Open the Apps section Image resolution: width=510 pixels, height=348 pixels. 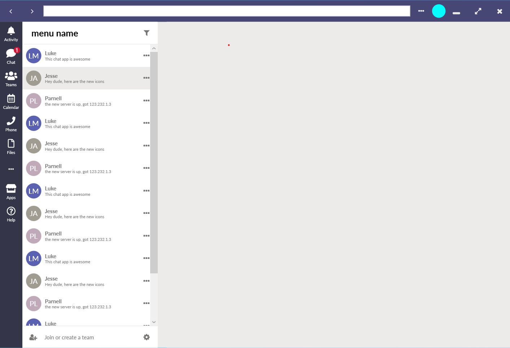11,190
